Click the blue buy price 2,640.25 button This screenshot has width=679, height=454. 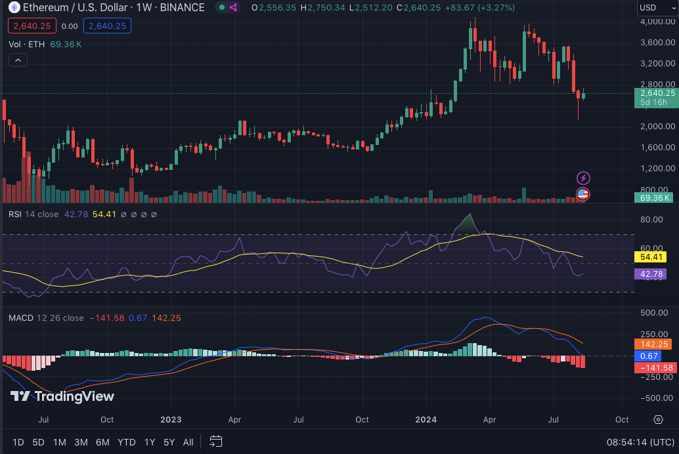point(107,26)
